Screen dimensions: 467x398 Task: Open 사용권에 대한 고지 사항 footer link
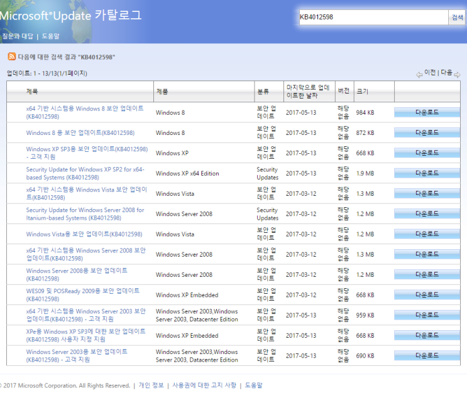tap(204, 385)
